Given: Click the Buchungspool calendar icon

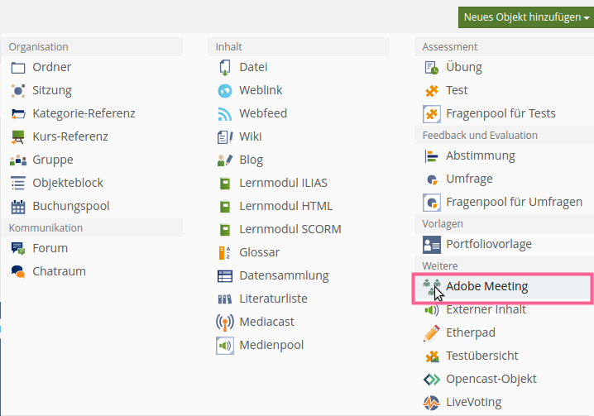Looking at the screenshot, I should pyautogui.click(x=18, y=207).
